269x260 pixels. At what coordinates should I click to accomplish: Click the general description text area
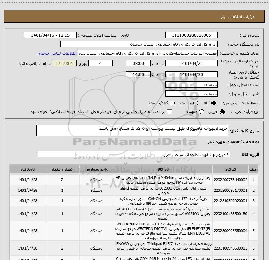(132, 131)
